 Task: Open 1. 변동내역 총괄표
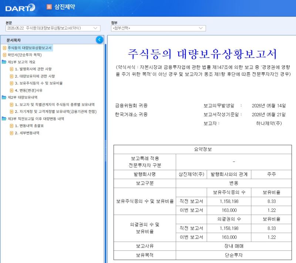pyautogui.click(x=29, y=126)
